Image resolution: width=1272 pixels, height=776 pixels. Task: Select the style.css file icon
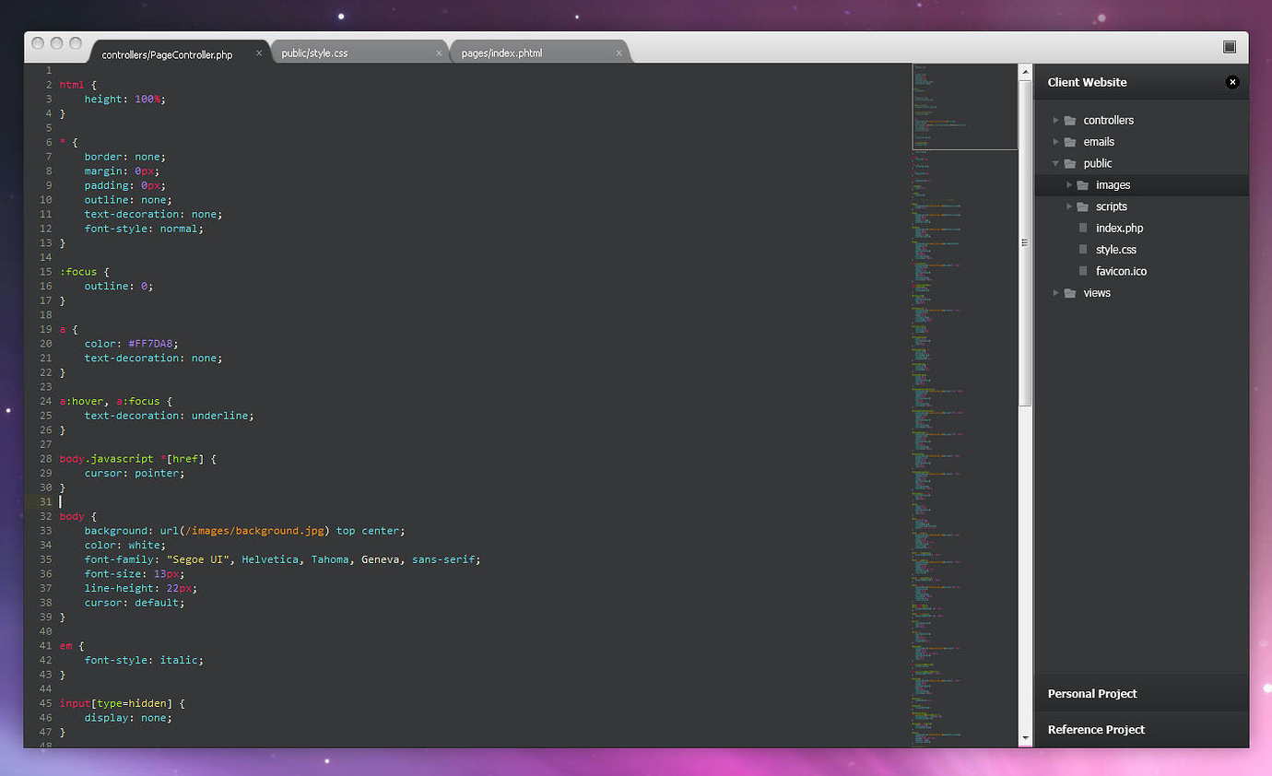click(x=1083, y=249)
